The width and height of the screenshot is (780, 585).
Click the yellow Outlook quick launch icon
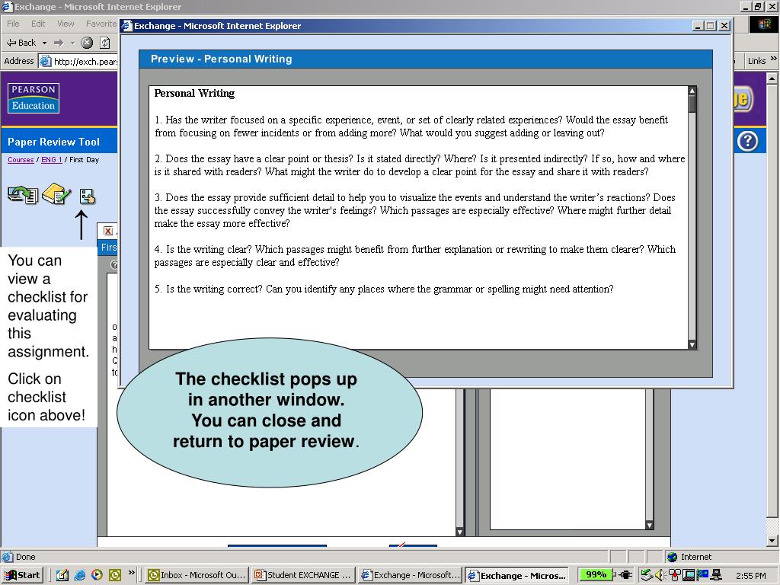click(114, 575)
